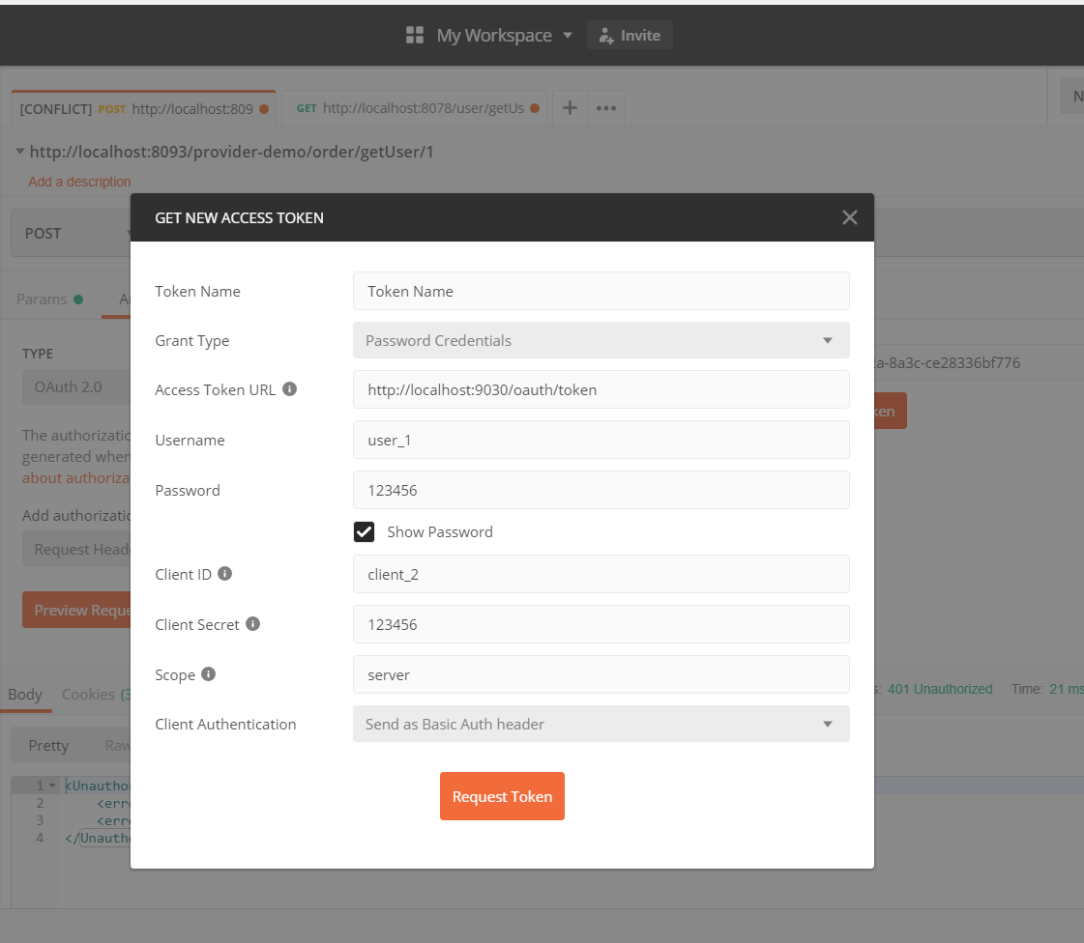1084x943 pixels.
Task: Close the Get New Access Token dialog
Action: pyautogui.click(x=850, y=217)
